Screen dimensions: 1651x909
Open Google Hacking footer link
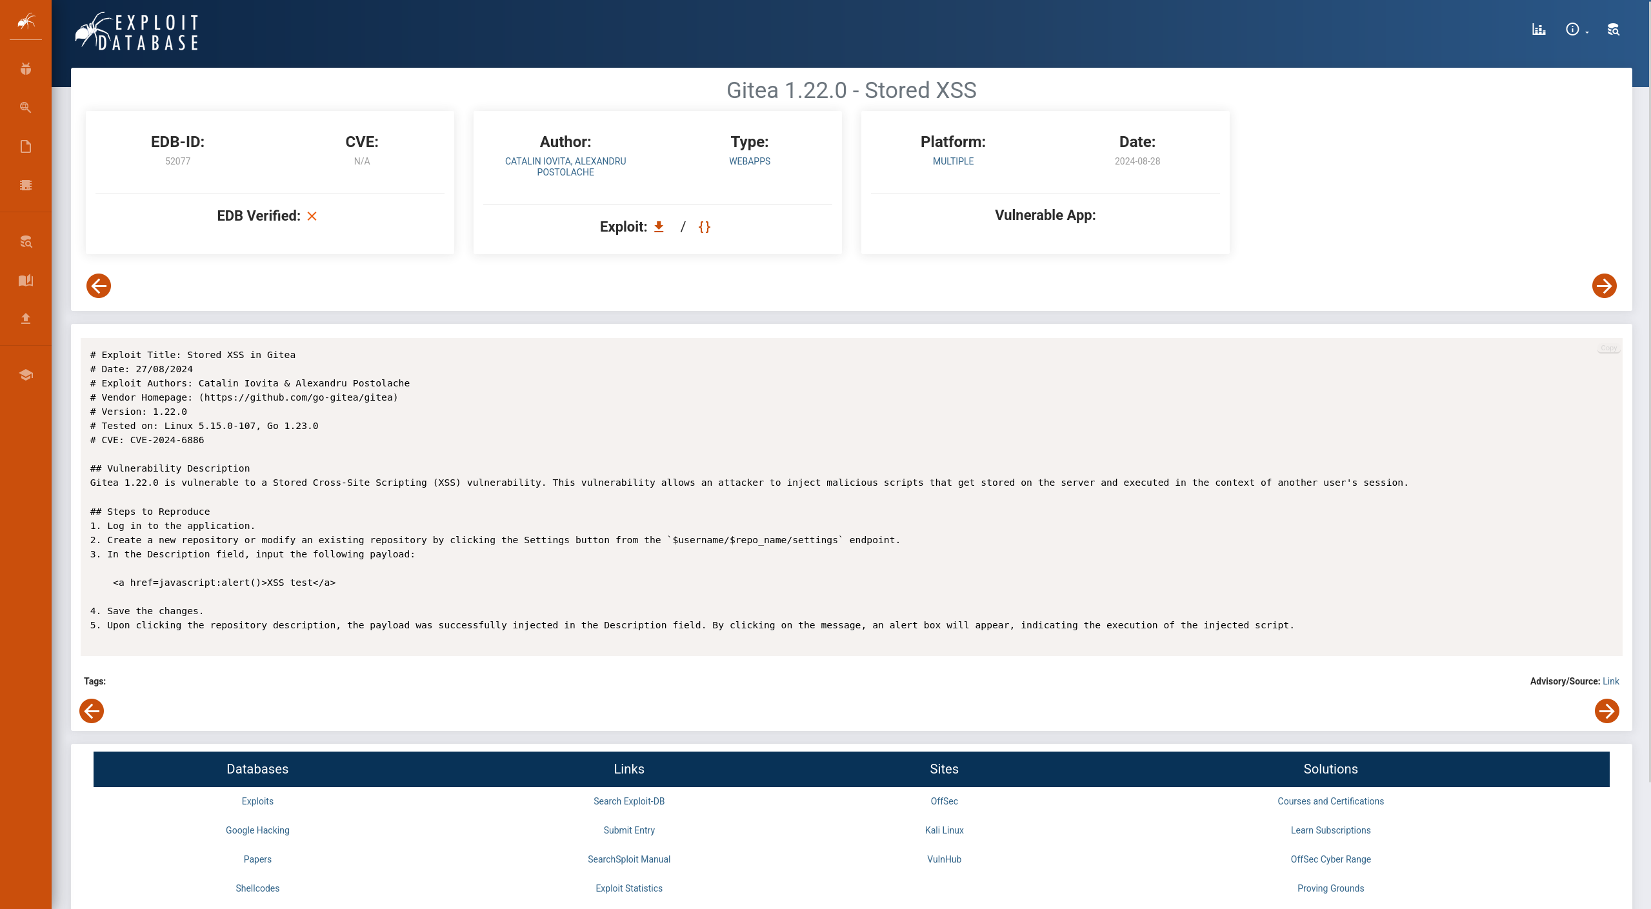[x=257, y=830]
